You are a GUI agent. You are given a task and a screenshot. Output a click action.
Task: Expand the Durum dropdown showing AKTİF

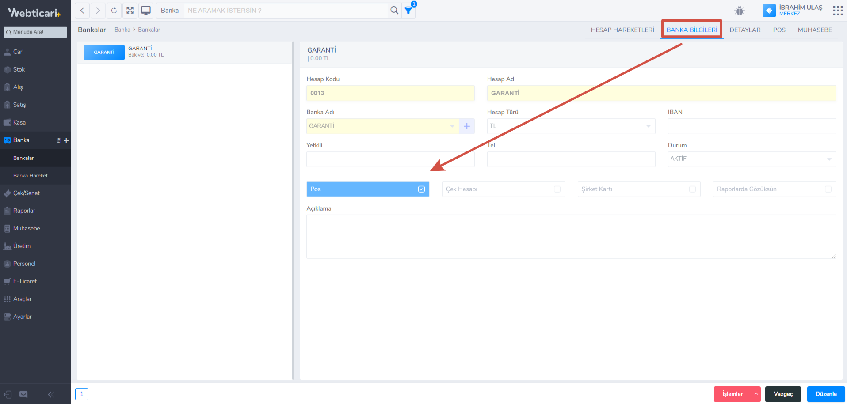point(752,159)
